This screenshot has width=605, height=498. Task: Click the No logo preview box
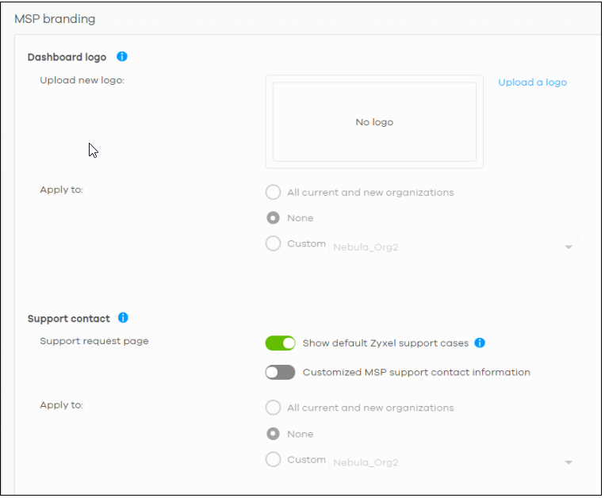374,122
